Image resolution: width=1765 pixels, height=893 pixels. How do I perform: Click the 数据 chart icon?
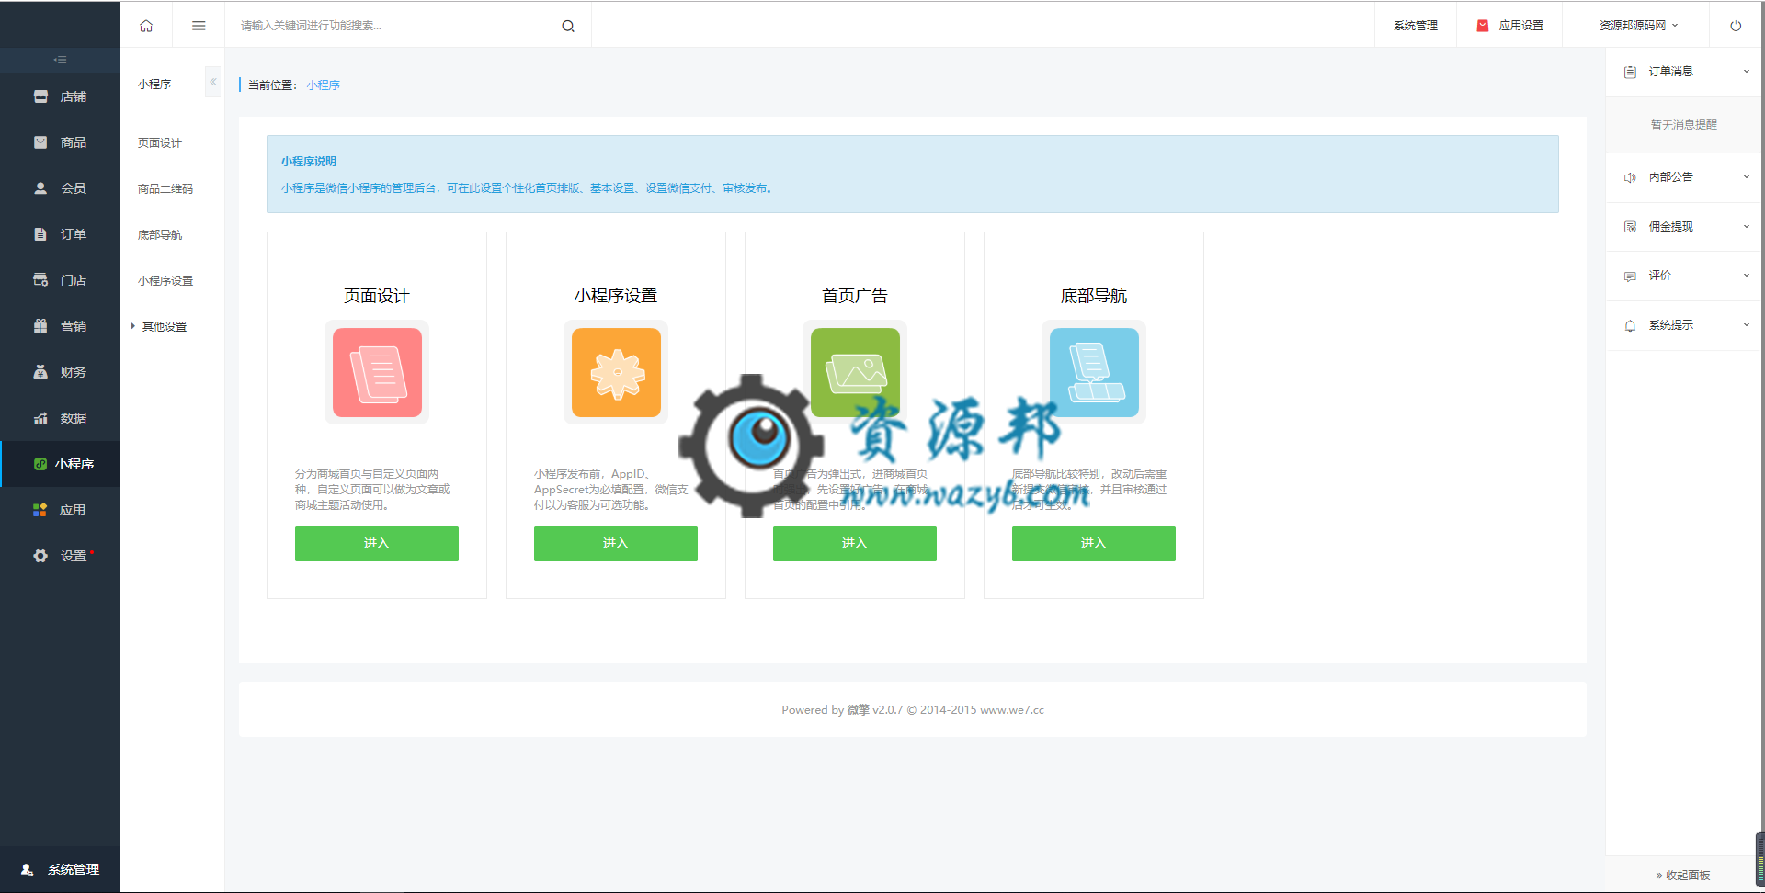40,418
